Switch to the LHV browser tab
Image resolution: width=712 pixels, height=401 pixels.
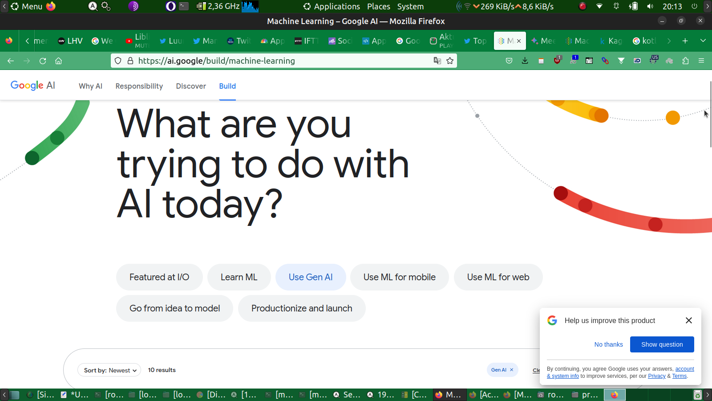tap(70, 41)
